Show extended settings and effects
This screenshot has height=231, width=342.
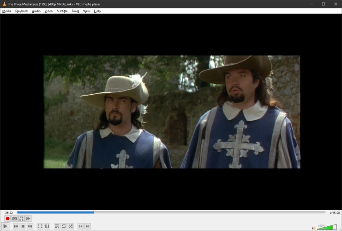[x=47, y=226]
